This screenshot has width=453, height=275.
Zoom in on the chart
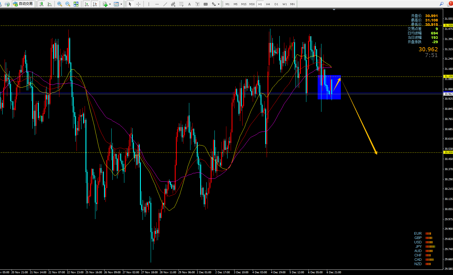pyautogui.click(x=60, y=4)
